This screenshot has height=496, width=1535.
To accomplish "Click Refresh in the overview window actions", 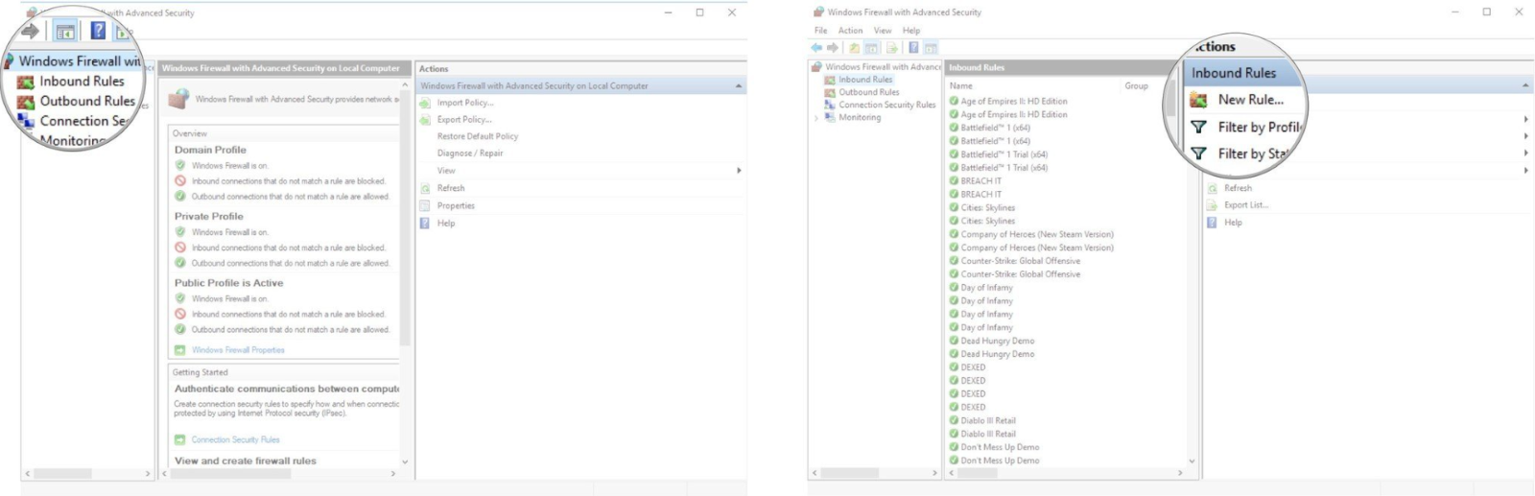I will click(x=451, y=188).
